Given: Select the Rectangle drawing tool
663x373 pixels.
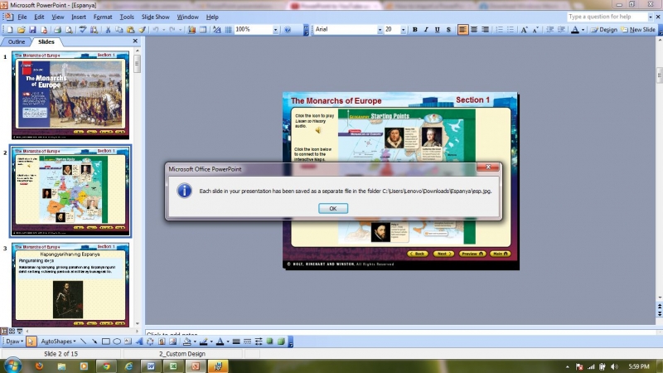Looking at the screenshot, I should [x=105, y=341].
